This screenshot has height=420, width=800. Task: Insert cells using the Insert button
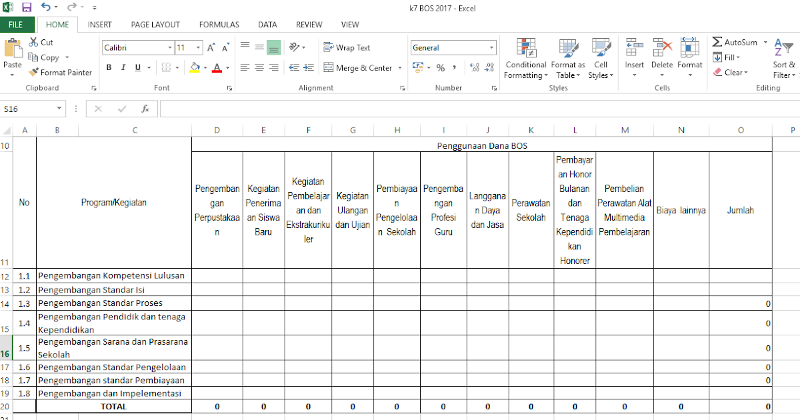point(635,59)
